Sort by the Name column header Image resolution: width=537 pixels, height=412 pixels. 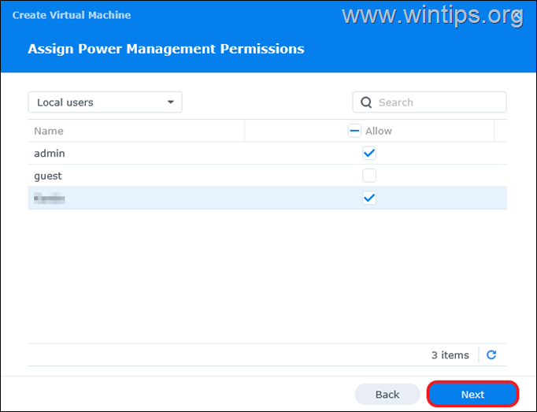click(x=49, y=132)
